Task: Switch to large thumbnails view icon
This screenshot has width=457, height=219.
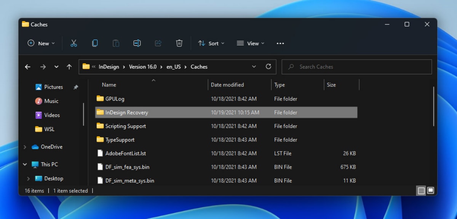Action: click(431, 190)
